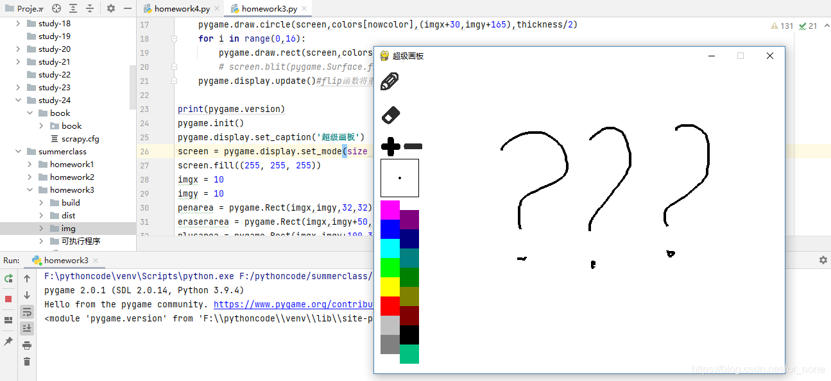The width and height of the screenshot is (831, 381).
Task: Click the Collapse All icon in Project panel
Action: (x=90, y=9)
